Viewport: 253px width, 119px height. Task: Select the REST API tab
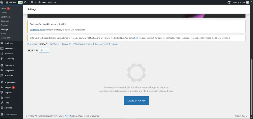point(43,44)
